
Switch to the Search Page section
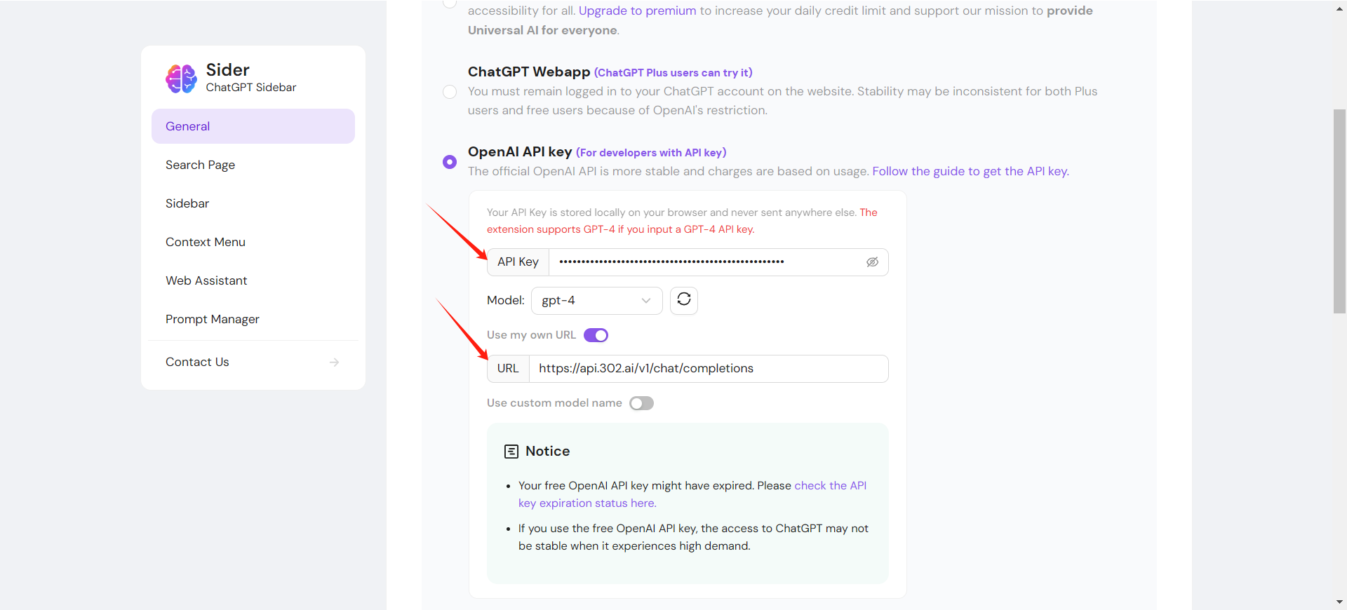tap(200, 165)
